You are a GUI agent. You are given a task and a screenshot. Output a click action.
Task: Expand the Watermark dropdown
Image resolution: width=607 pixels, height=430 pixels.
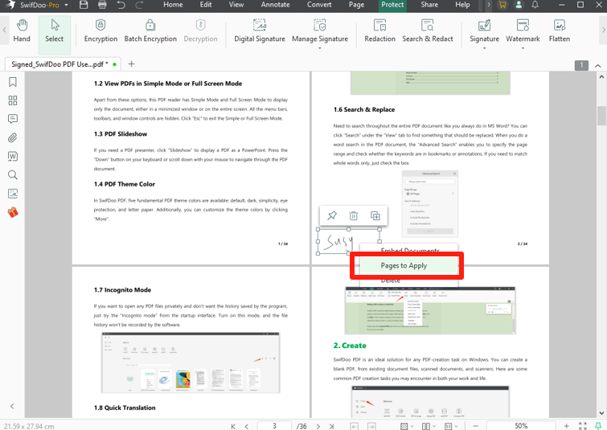[x=523, y=48]
